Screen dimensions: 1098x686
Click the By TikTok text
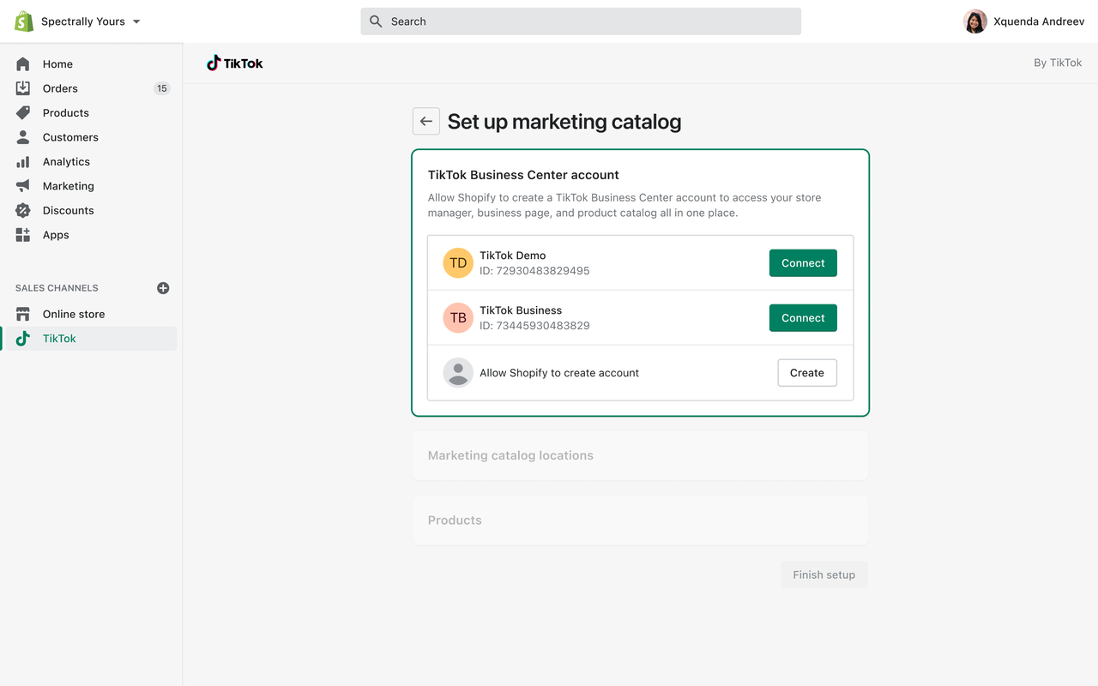tap(1058, 63)
